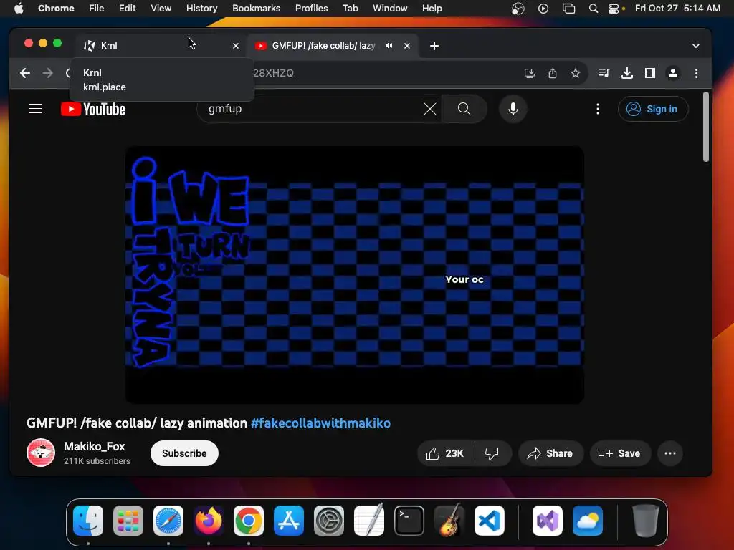Screen dimensions: 734x550
Task: Open the Makiko_Fox channel name link
Action: 94,447
